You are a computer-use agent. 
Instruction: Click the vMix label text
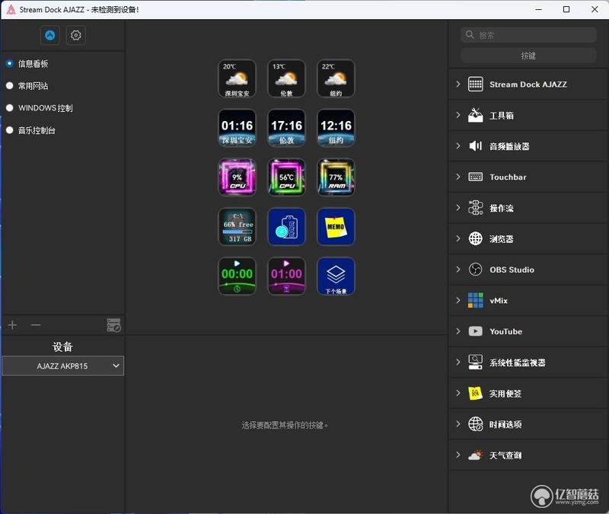pyautogui.click(x=499, y=300)
